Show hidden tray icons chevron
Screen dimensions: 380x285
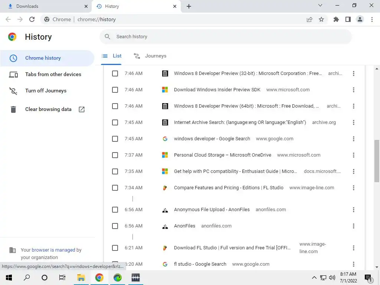click(314, 278)
